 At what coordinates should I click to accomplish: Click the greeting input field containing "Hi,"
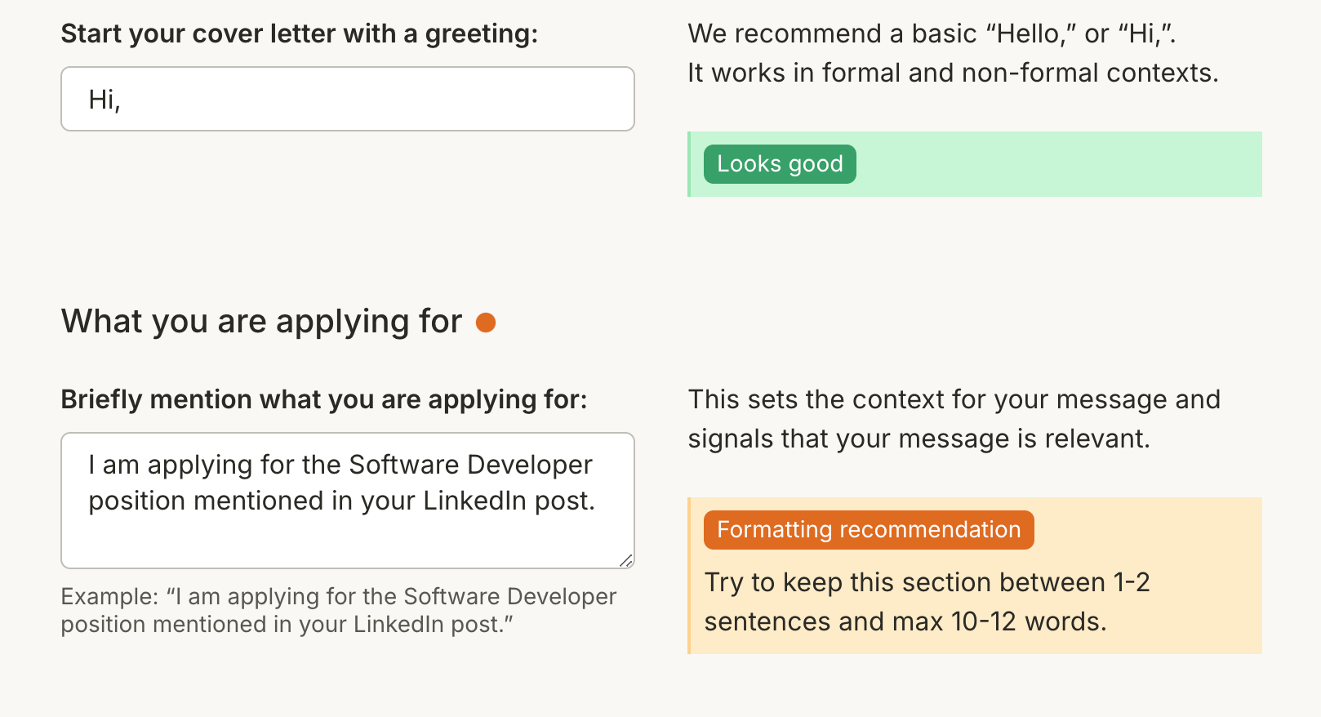(347, 99)
